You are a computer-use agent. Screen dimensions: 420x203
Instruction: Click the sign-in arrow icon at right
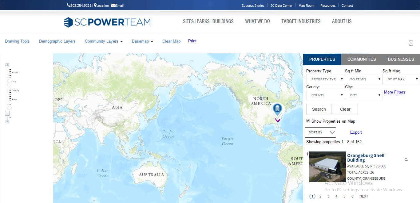point(410,43)
